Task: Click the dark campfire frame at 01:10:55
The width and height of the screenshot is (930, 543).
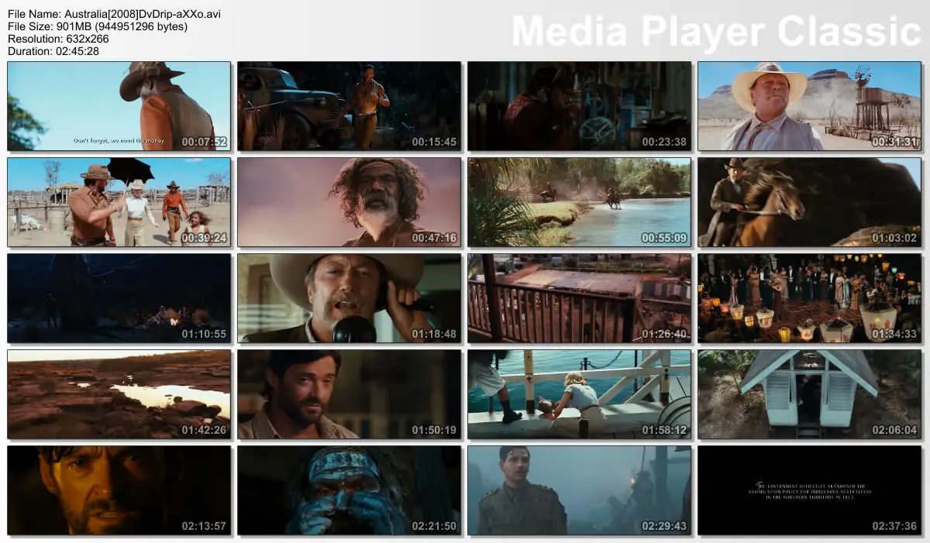Action: click(119, 298)
